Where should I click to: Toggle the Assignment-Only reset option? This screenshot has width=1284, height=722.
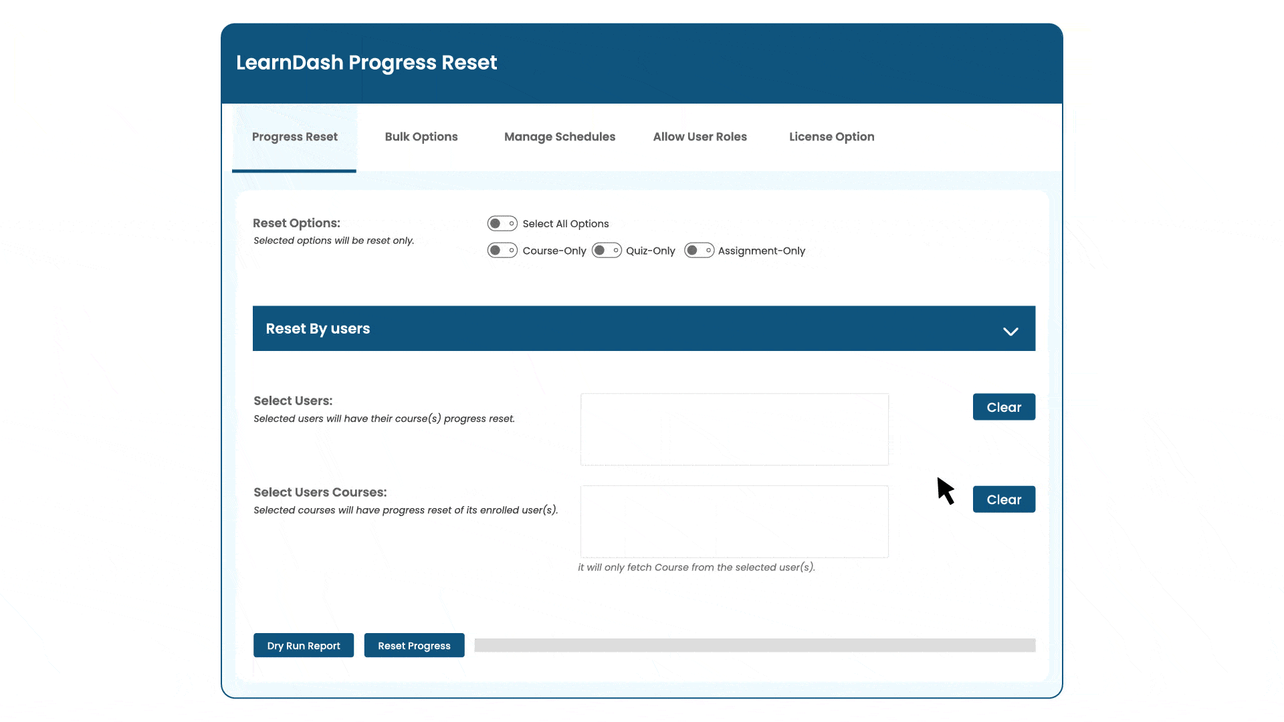pos(698,251)
